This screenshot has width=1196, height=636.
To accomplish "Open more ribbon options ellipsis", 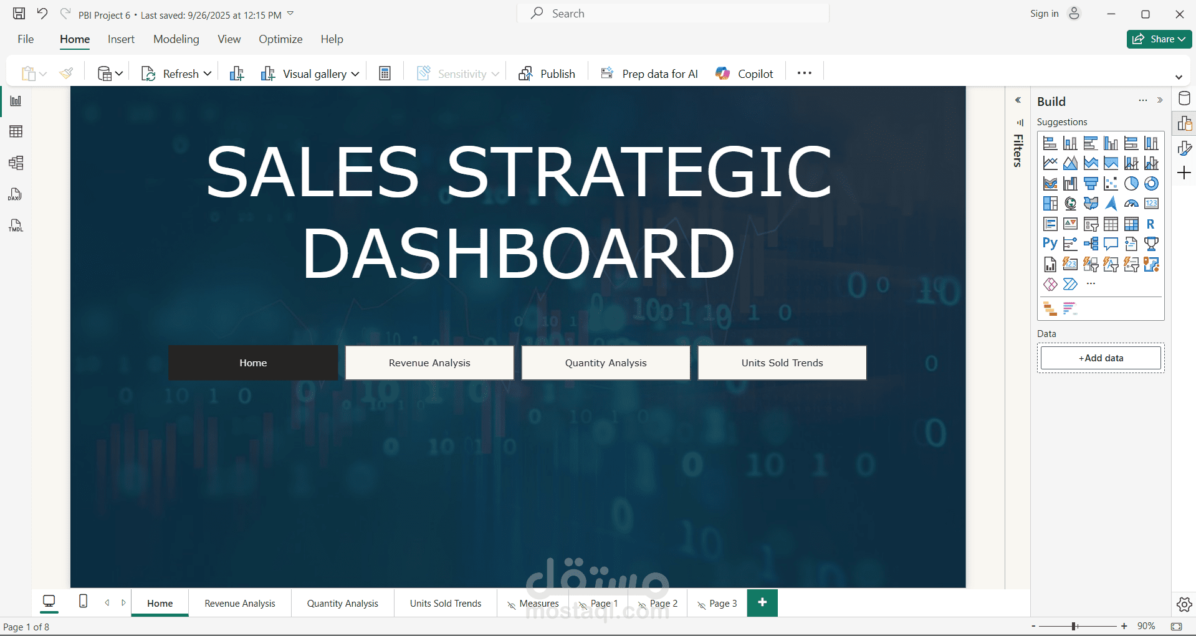I will [x=805, y=73].
